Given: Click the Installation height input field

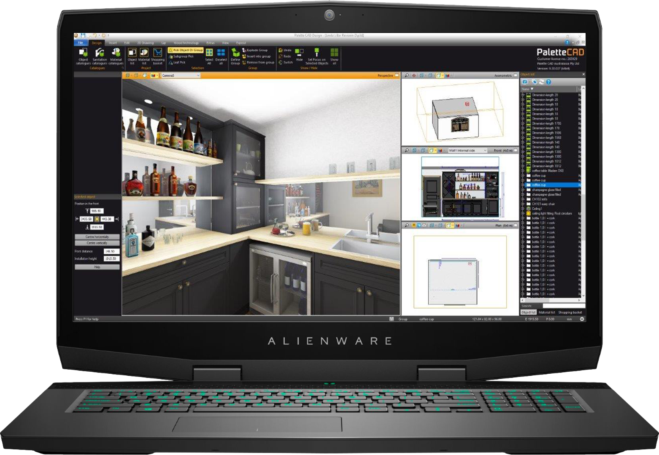Looking at the screenshot, I should pyautogui.click(x=111, y=259).
